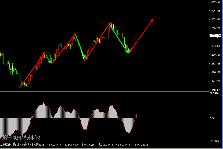Select the 23 Jan 2017 date label
This screenshot has height=149, width=223.
pyautogui.click(x=54, y=146)
